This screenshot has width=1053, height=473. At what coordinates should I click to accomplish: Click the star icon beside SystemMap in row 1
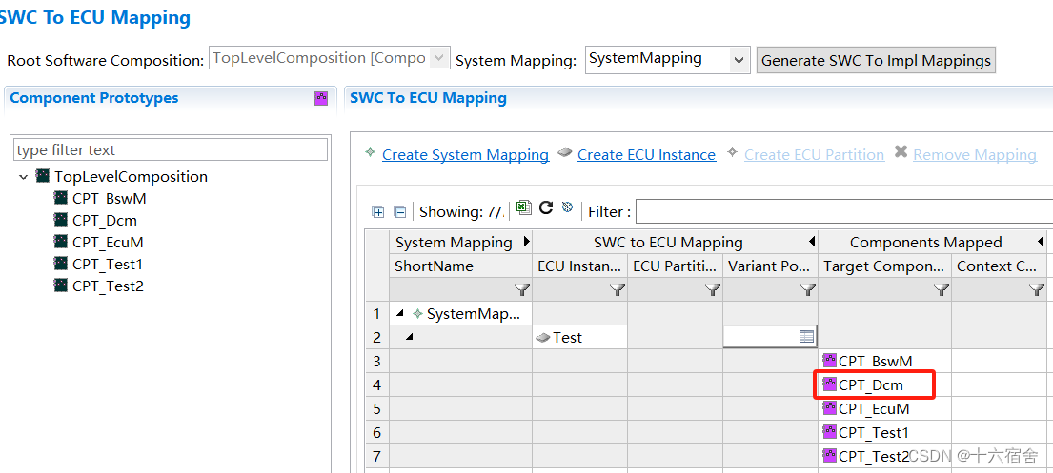point(417,313)
